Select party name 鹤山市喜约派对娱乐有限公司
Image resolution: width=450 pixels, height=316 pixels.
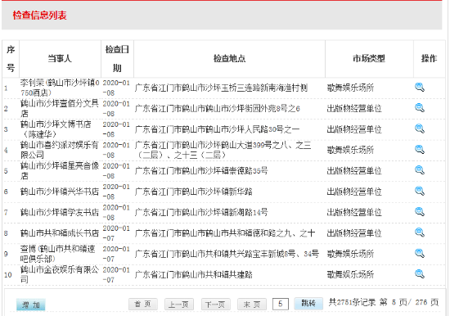(x=60, y=150)
